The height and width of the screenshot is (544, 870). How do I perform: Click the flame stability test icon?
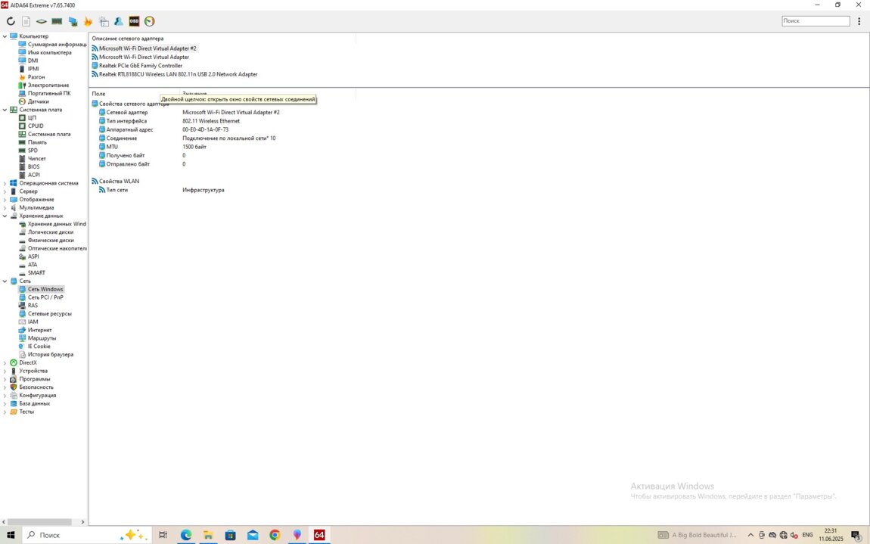click(88, 21)
